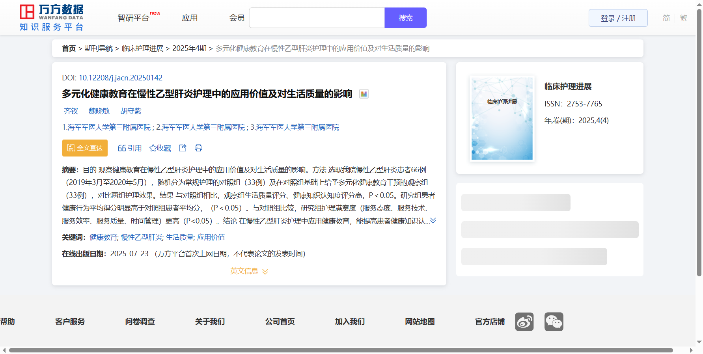Click the journal cover thumbnail
The height and width of the screenshot is (354, 703).
pyautogui.click(x=502, y=118)
